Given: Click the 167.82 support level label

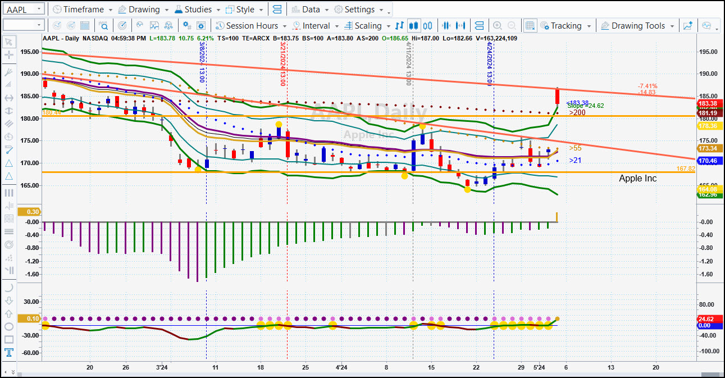Looking at the screenshot, I should 686,168.
